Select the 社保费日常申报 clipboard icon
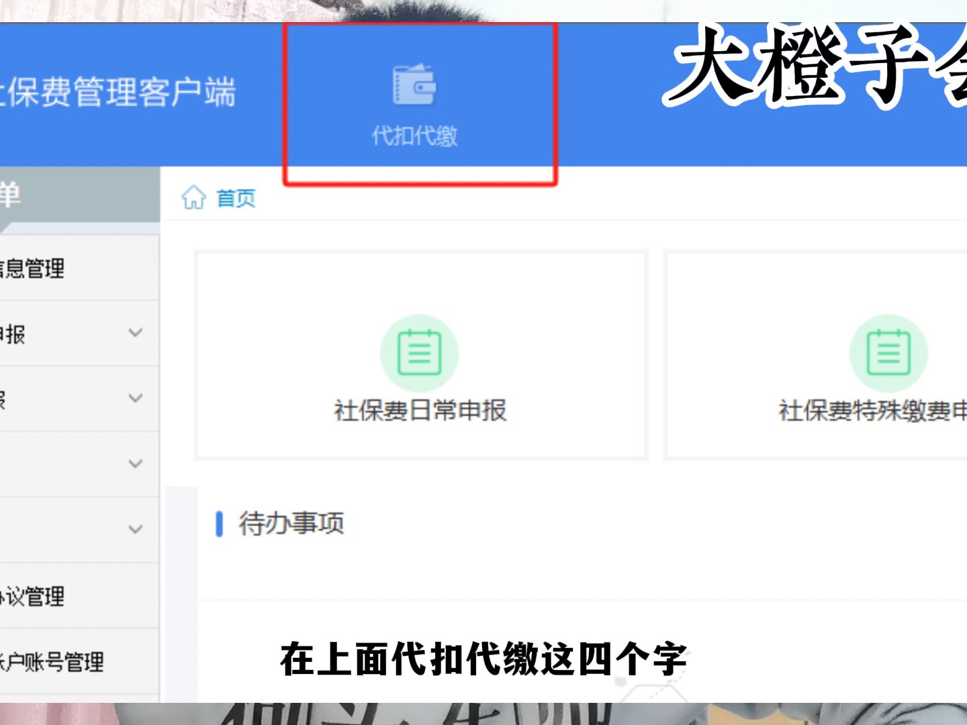The image size is (967, 725). (420, 352)
